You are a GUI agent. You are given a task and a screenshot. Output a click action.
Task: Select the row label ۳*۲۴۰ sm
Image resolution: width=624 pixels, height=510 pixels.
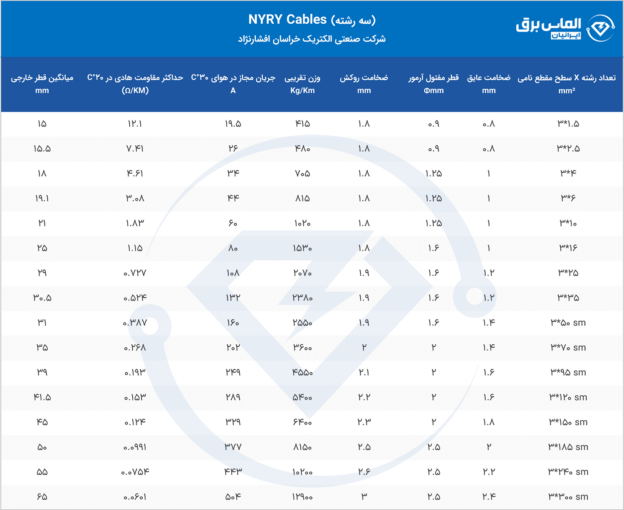568,472
